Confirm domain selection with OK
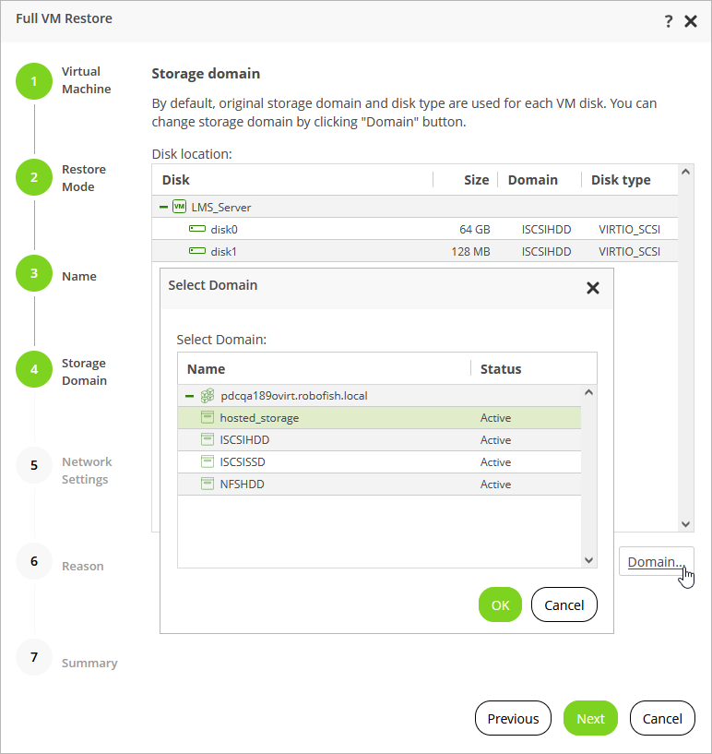Viewport: 712px width, 754px height. [500, 605]
